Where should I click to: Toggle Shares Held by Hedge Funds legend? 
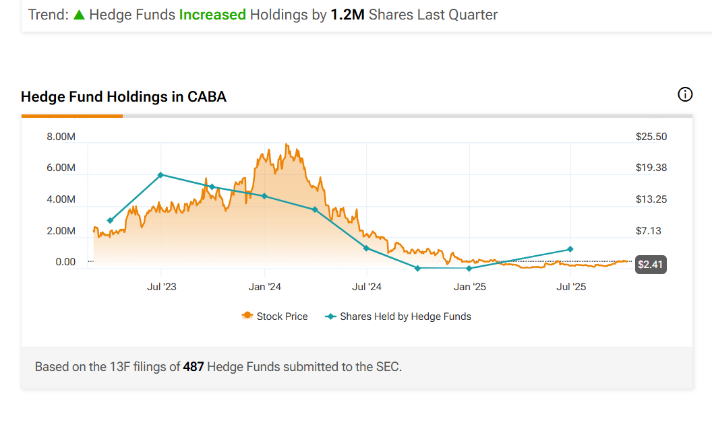pos(398,316)
